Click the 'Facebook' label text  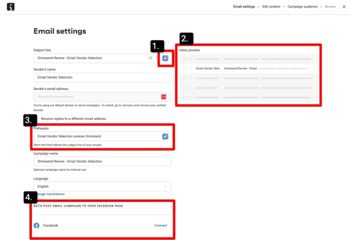pyautogui.click(x=50, y=225)
